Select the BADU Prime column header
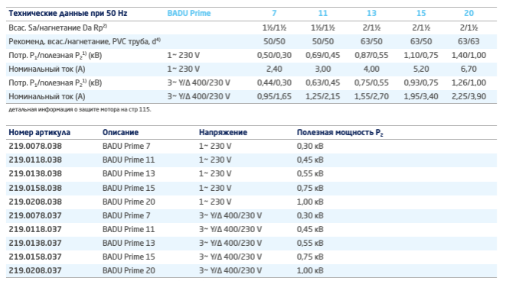The height and width of the screenshot is (281, 506). 189,13
